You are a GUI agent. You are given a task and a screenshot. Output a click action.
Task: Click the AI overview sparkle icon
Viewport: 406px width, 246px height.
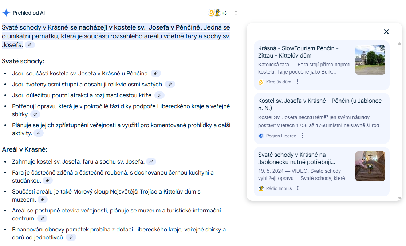[x=6, y=13]
